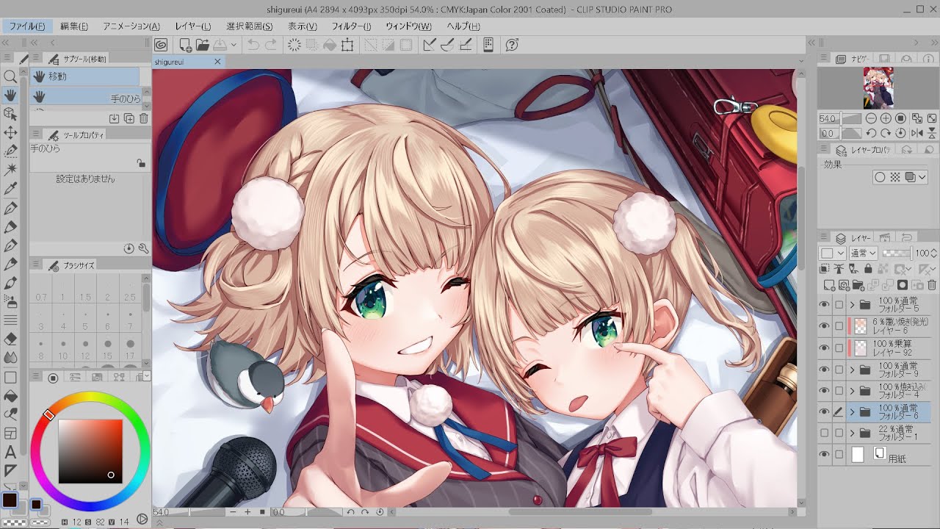
Task: Select the Auto Select magic wand tool
Action: [x=10, y=170]
